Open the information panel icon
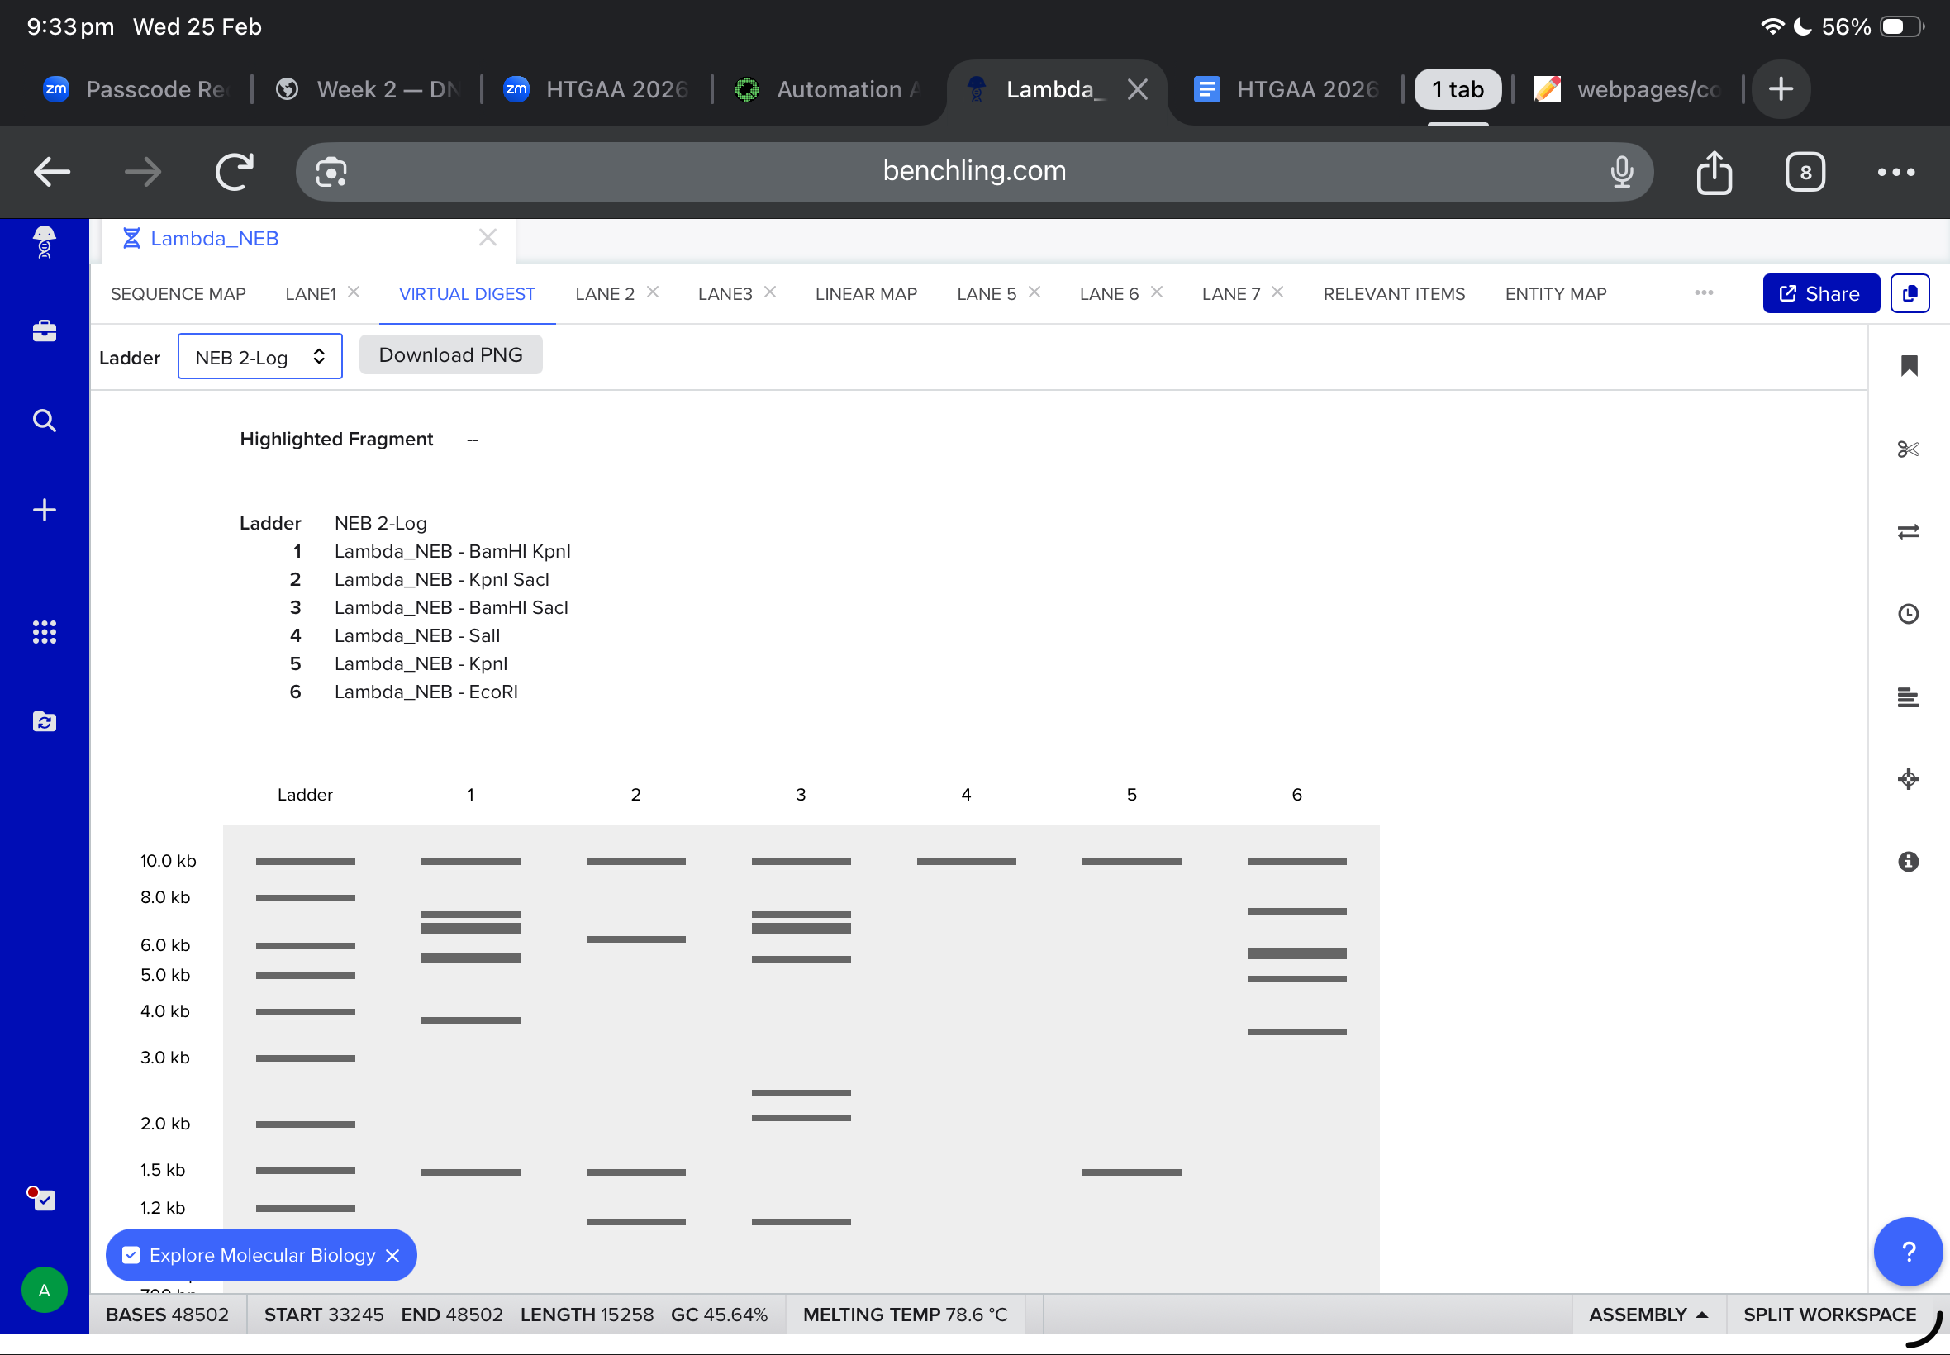Viewport: 1950px width, 1355px height. [x=1909, y=862]
